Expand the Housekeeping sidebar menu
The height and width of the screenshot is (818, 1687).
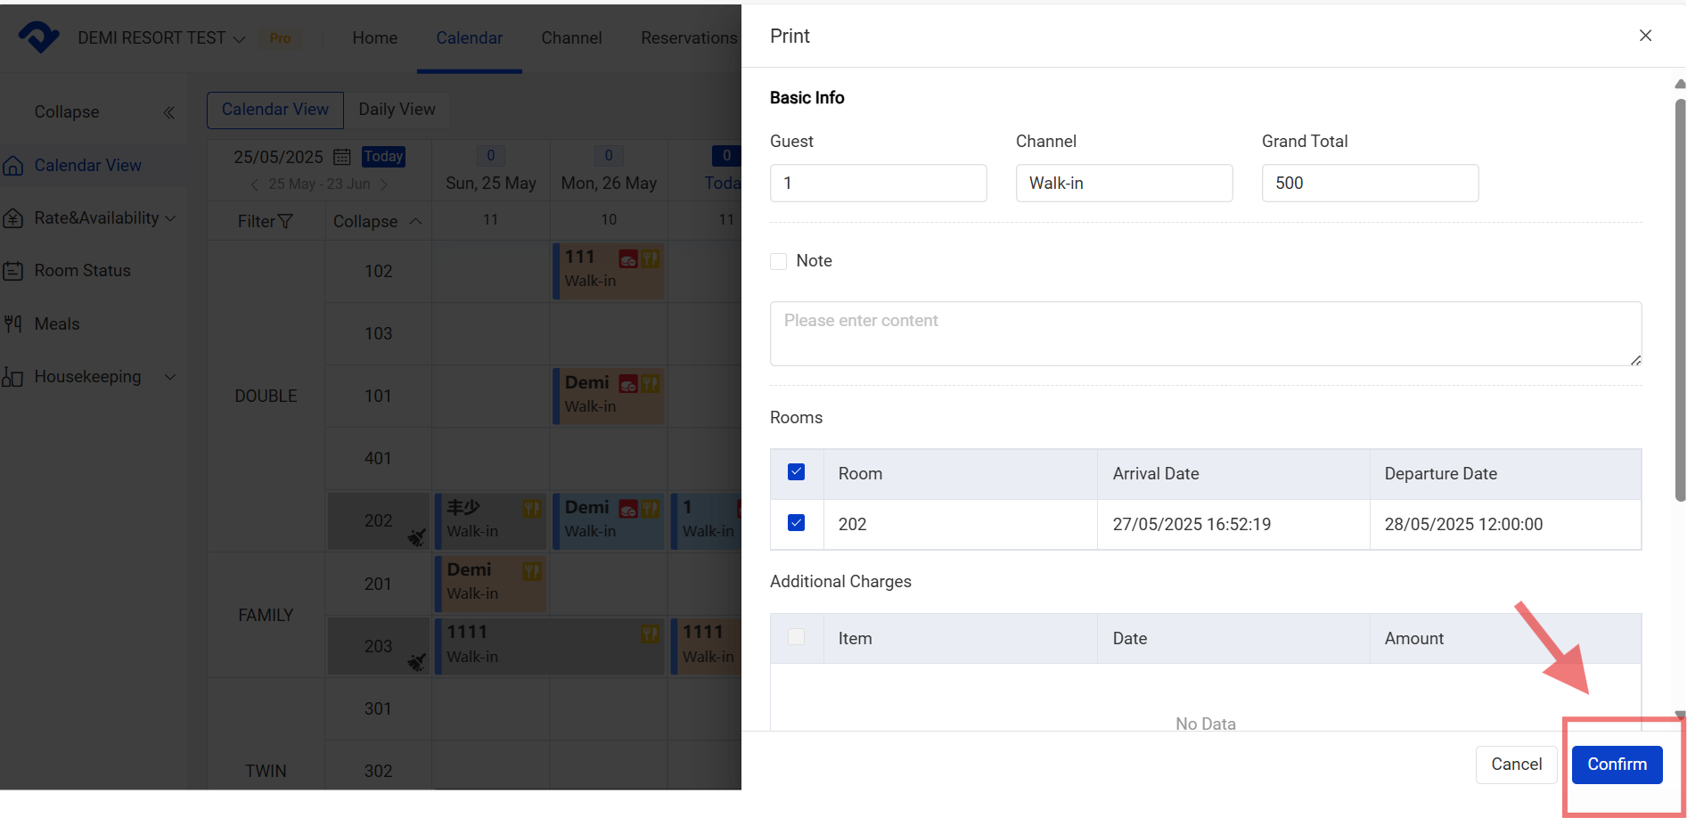pos(170,377)
